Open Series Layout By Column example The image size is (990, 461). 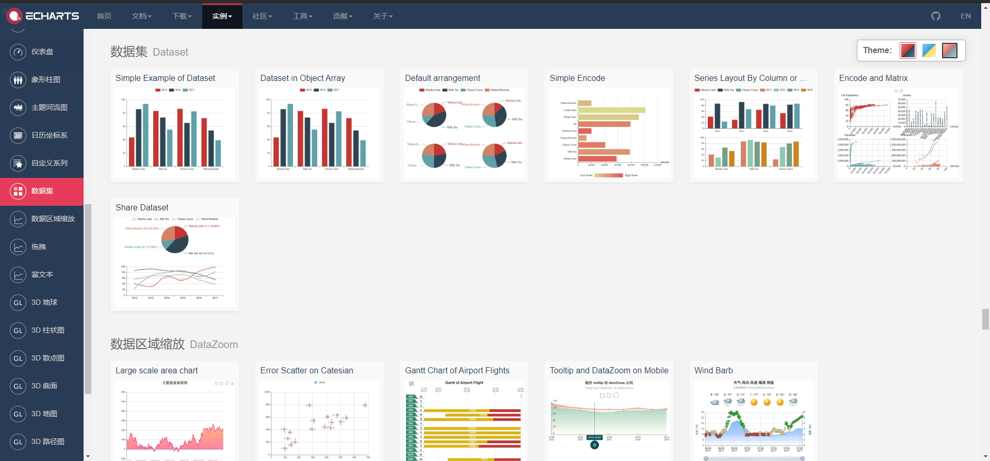754,125
